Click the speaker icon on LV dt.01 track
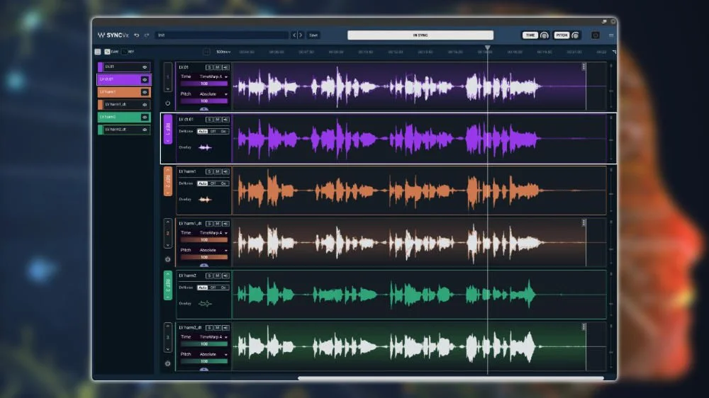Image resolution: width=709 pixels, height=398 pixels. 225,120
